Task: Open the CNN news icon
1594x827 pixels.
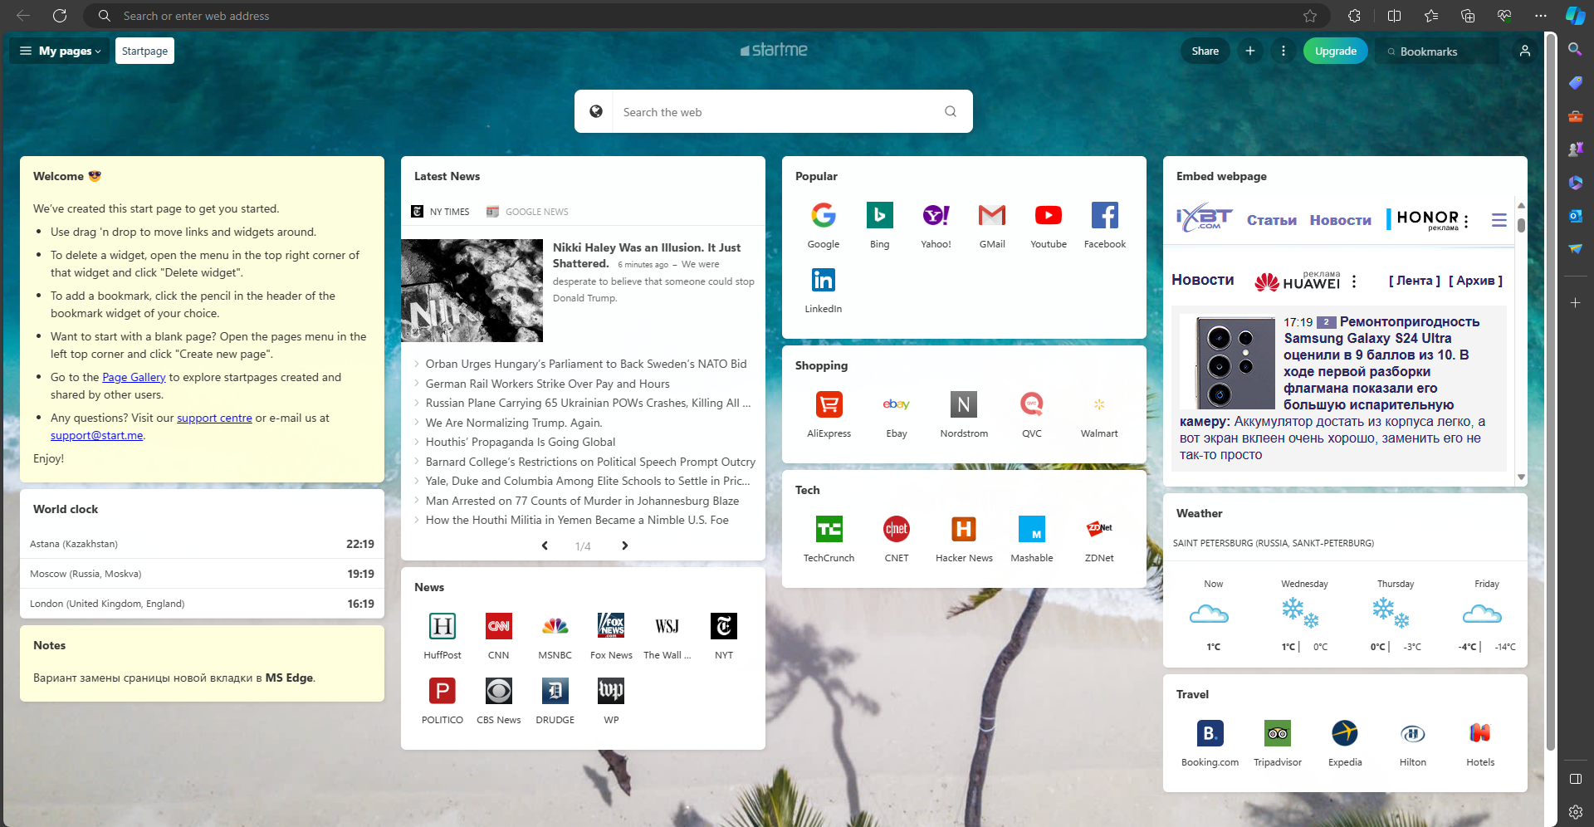Action: coord(499,627)
